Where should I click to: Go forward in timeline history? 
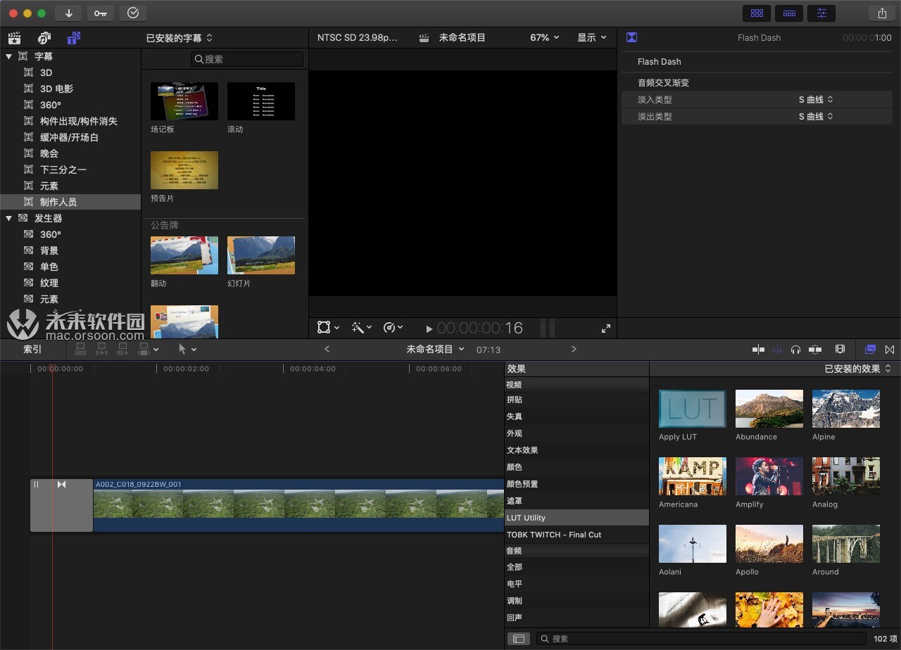574,349
